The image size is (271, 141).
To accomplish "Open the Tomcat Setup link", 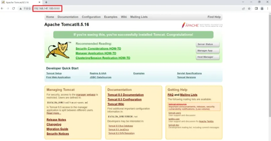I will pos(54,73).
